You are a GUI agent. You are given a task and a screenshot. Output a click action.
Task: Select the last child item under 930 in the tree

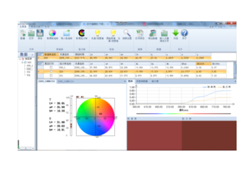pyautogui.click(x=28, y=75)
